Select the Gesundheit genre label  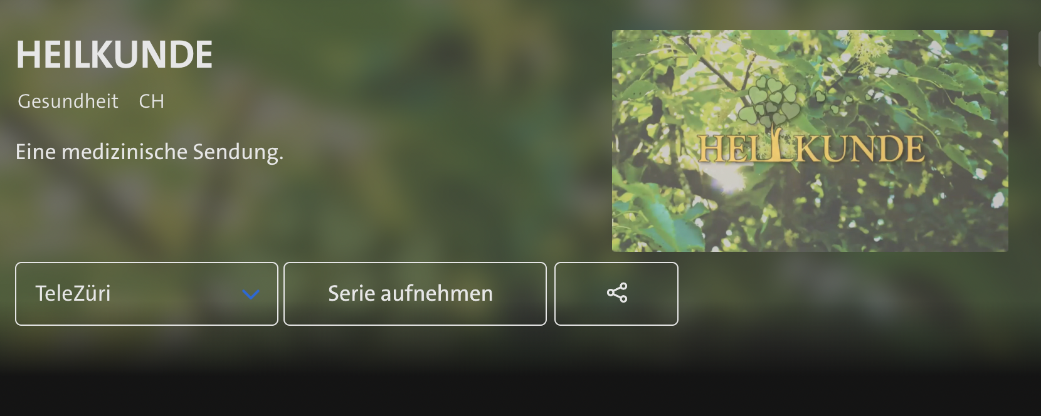click(x=68, y=101)
